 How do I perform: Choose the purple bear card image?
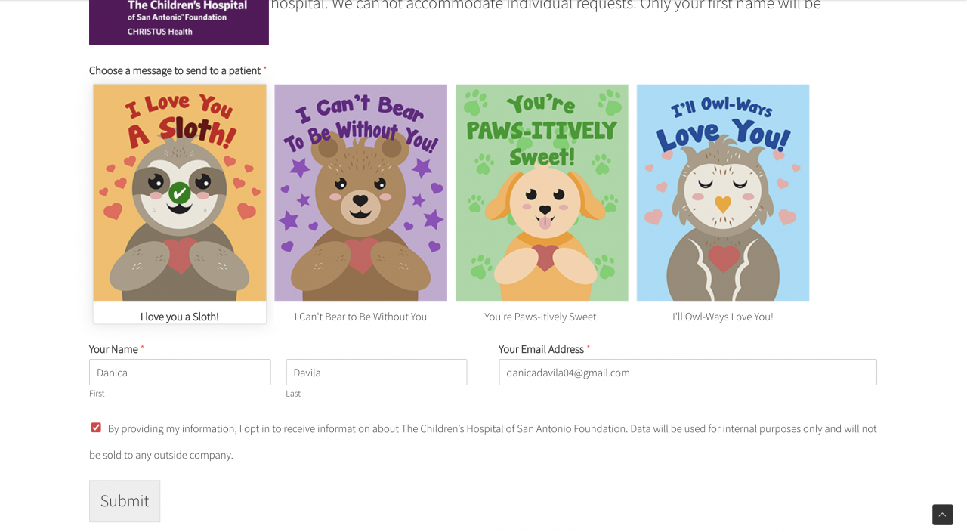[x=360, y=193]
